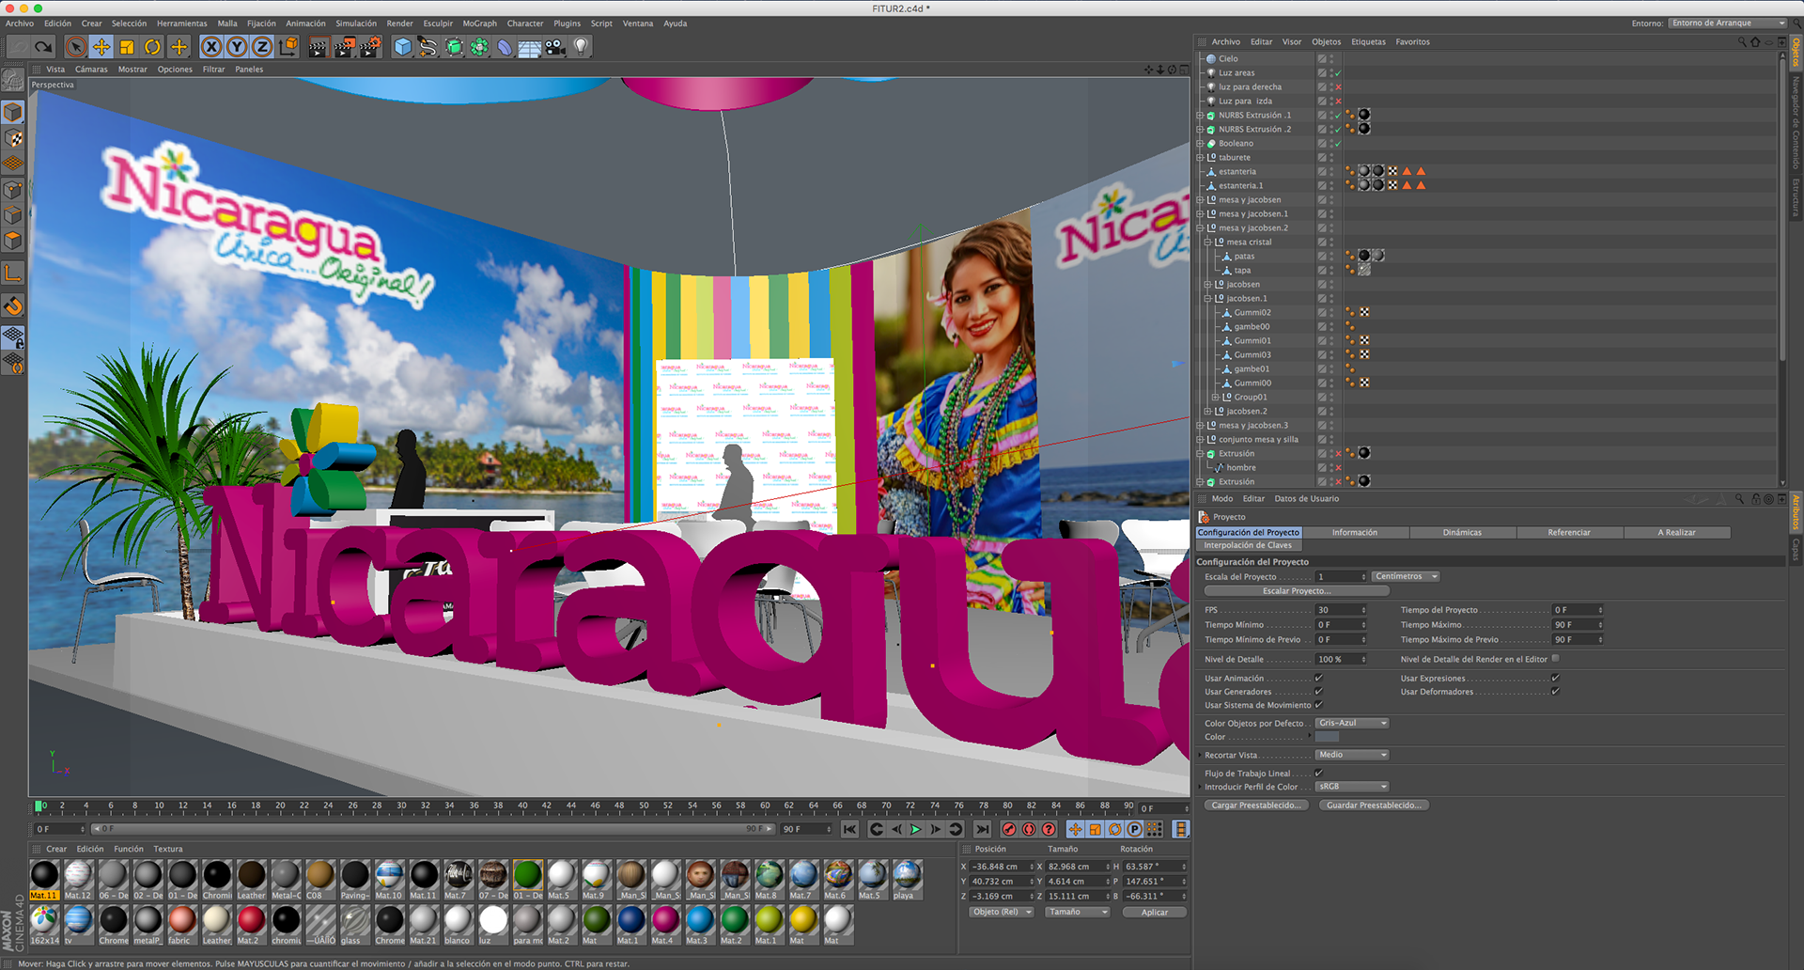This screenshot has width=1804, height=970.
Task: Click Guardar Preestablecido button
Action: (x=1374, y=806)
